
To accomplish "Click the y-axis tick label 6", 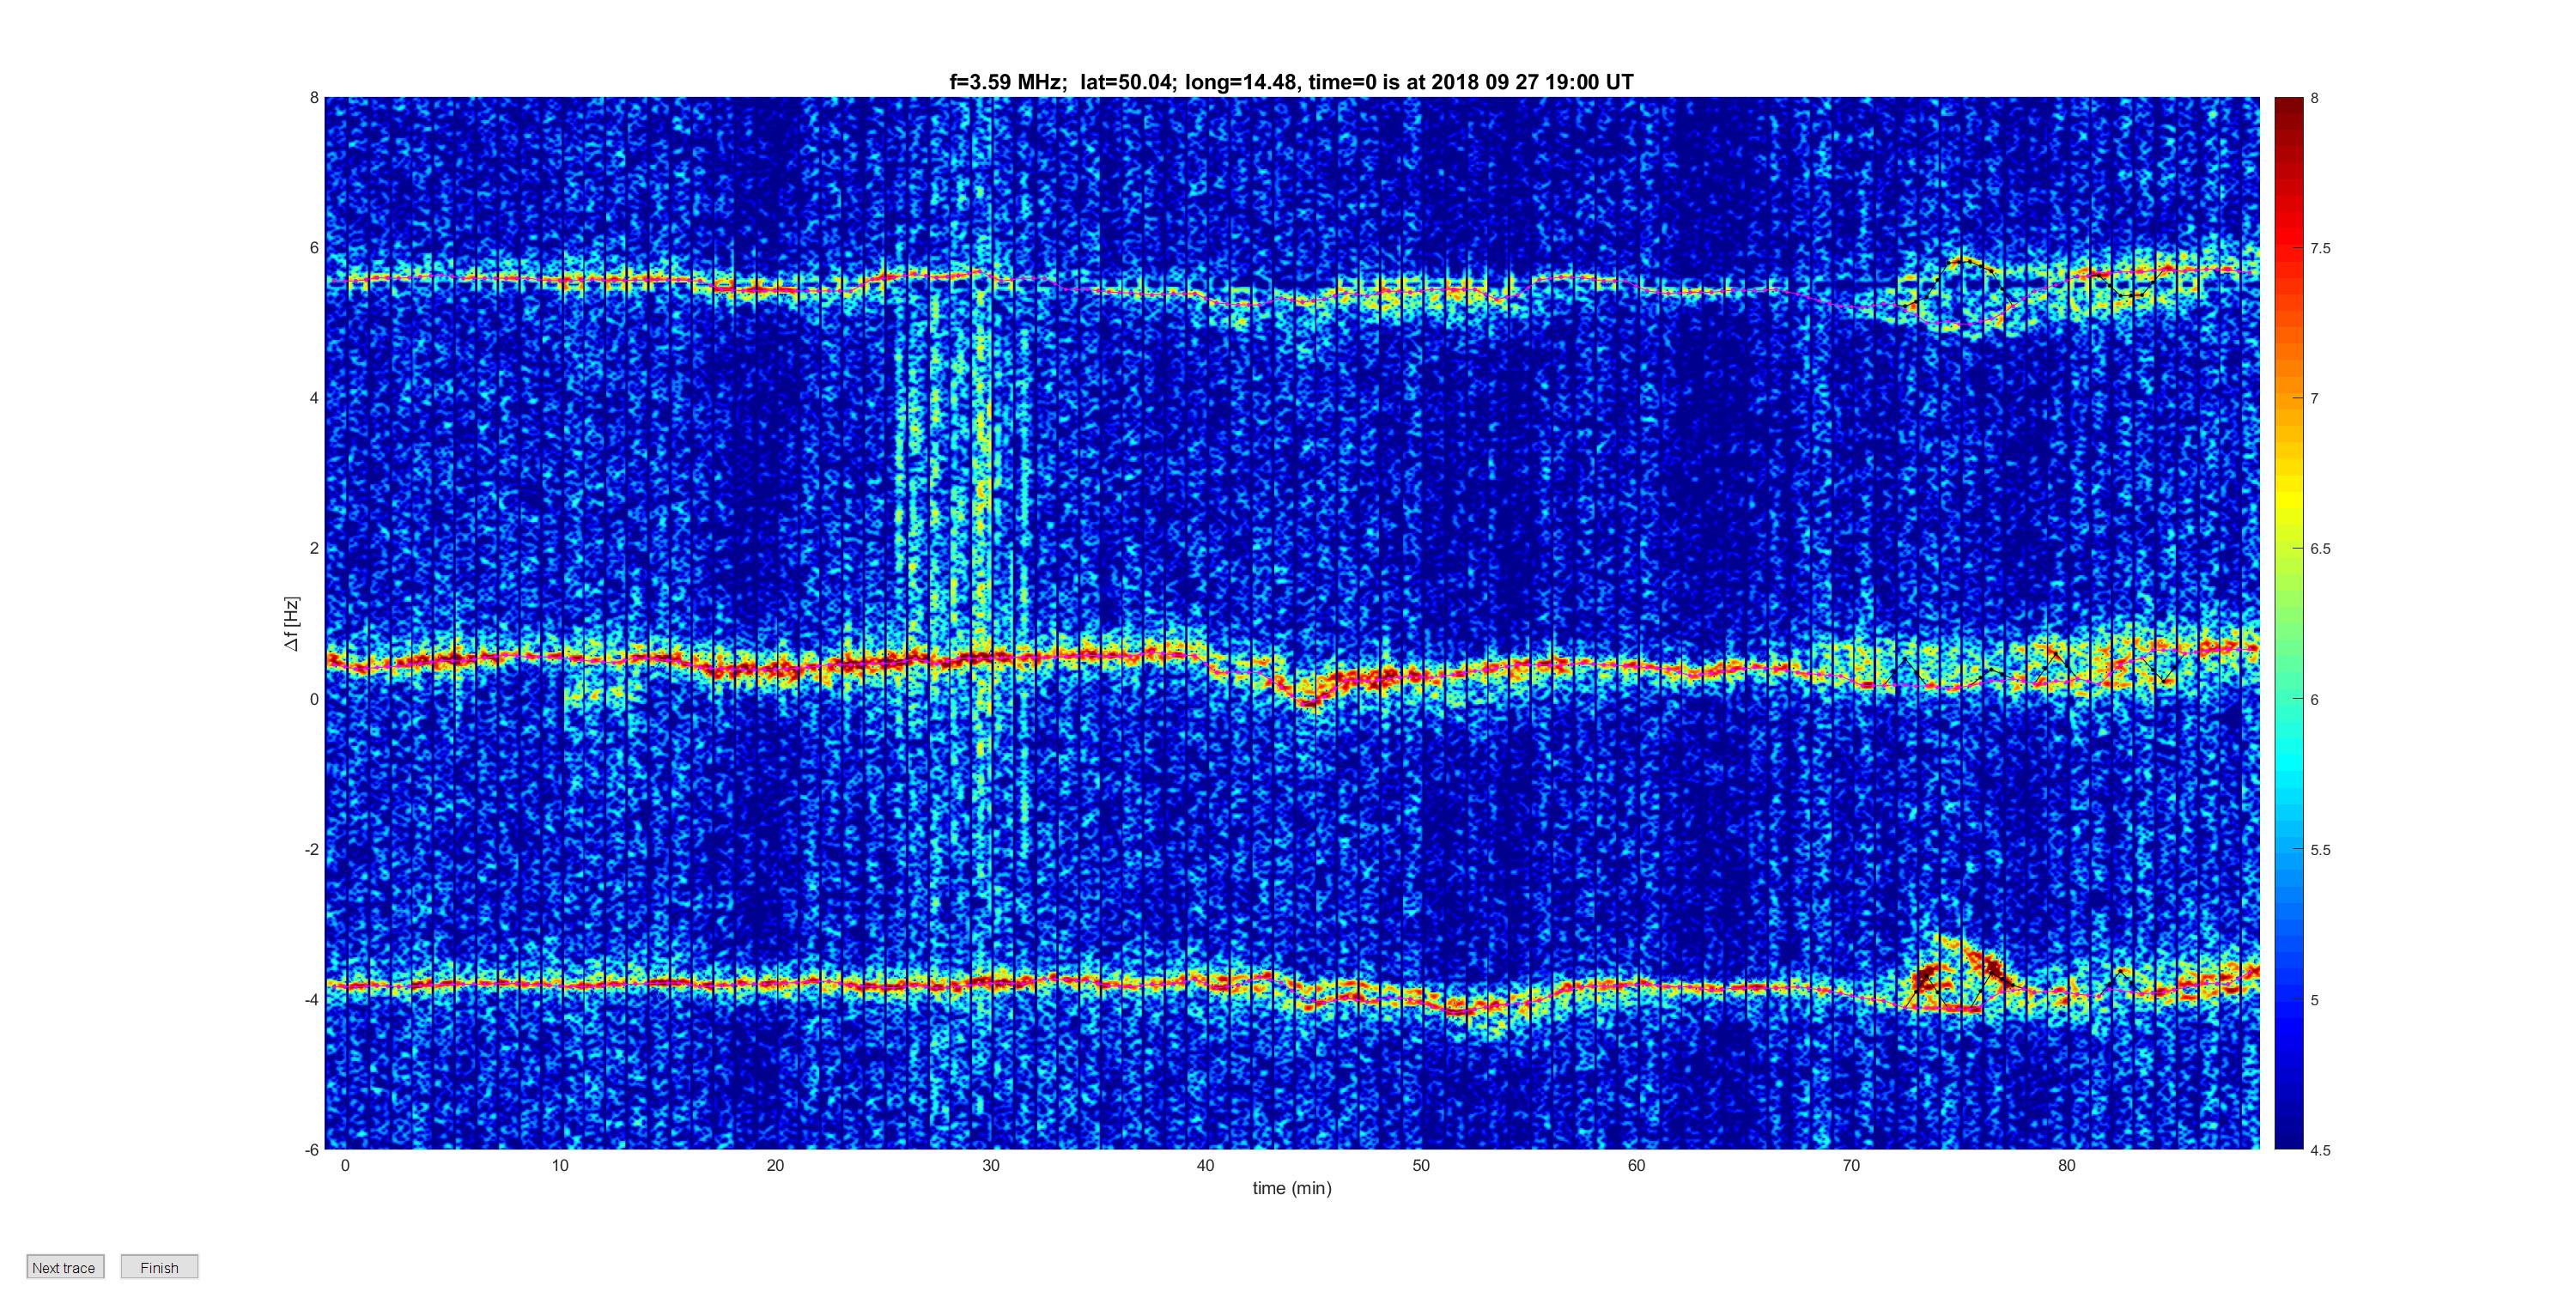I will (314, 248).
